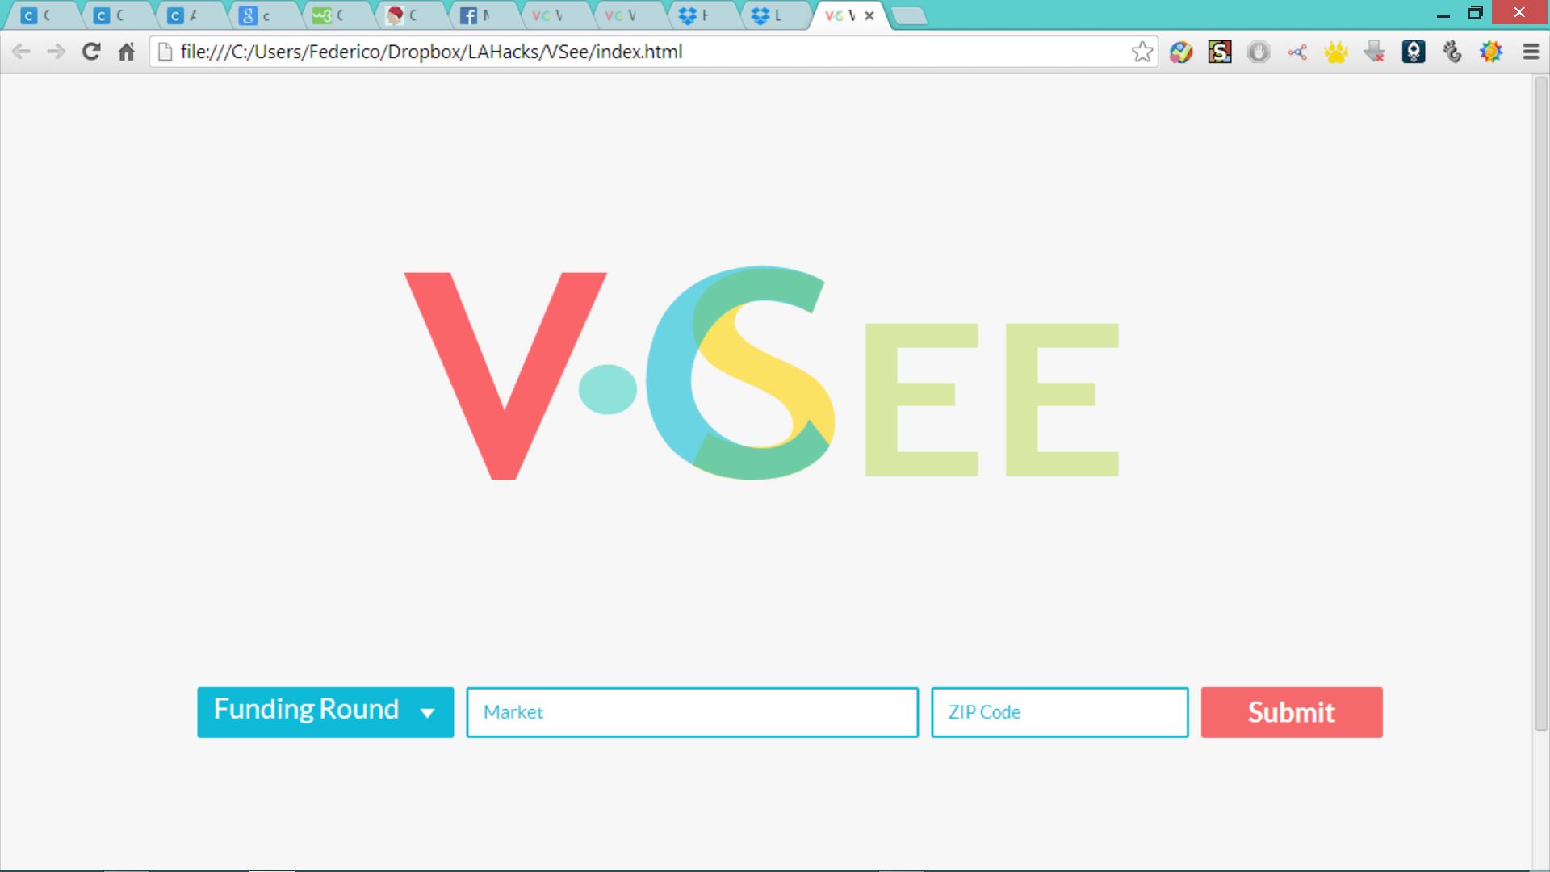Switch to the Facebook tab
Image resolution: width=1550 pixels, height=872 pixels.
[476, 15]
